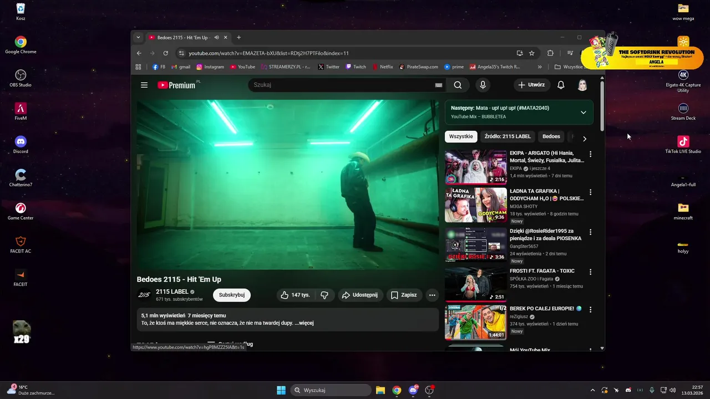Open the YouTube account avatar menu
The image size is (710, 399).
[582, 85]
